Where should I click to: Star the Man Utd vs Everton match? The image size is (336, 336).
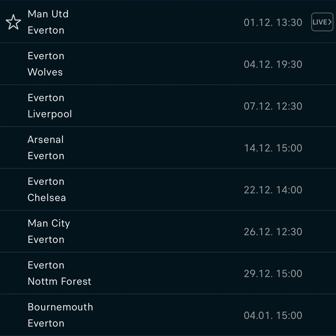pos(13,22)
